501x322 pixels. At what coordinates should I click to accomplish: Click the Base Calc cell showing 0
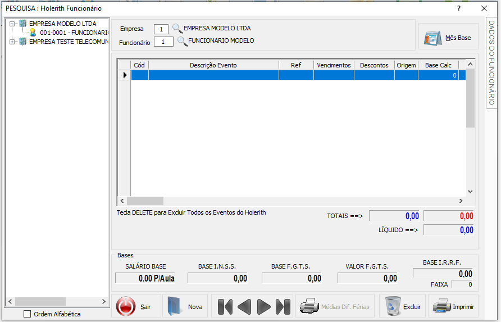tap(438, 75)
